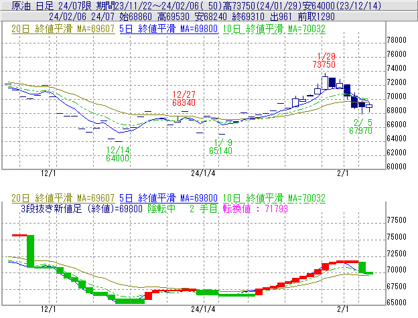Click the '陰転中' status text

[x=161, y=208]
